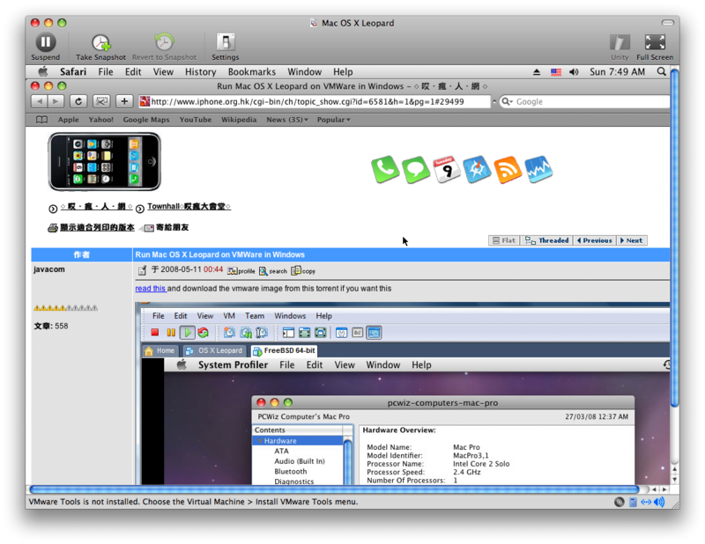705x544 pixels.
Task: Click the green phone icon
Action: coord(385,169)
